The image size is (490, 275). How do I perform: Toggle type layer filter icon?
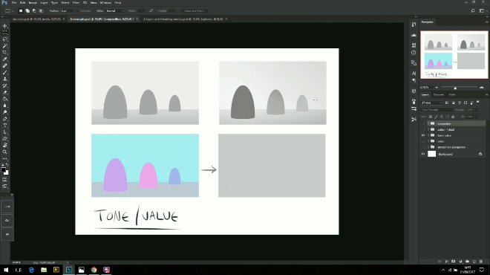[460, 103]
